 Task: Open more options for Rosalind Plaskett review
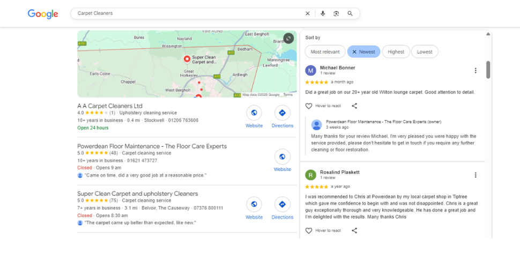pyautogui.click(x=476, y=175)
